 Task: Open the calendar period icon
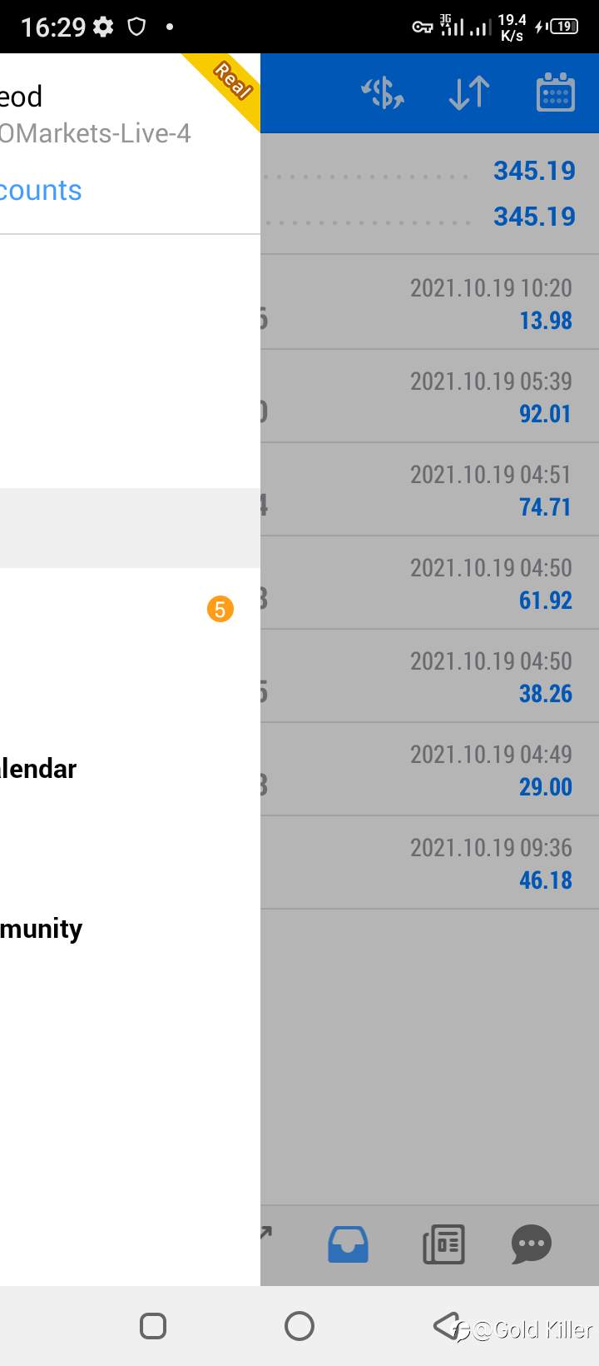[555, 92]
